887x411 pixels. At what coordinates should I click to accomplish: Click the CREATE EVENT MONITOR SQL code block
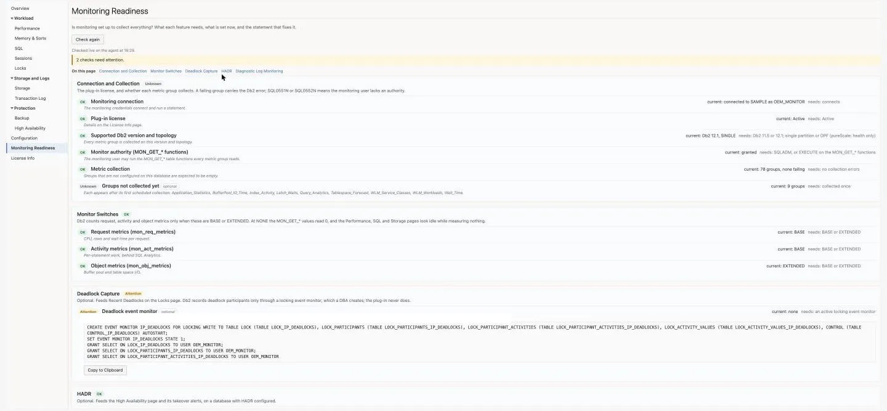[480, 341]
